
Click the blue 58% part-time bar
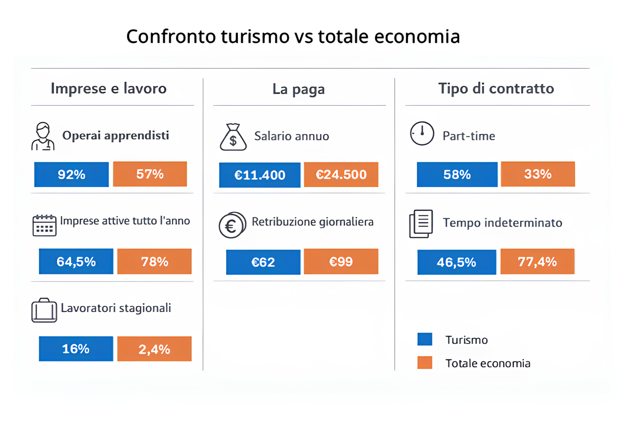click(457, 174)
